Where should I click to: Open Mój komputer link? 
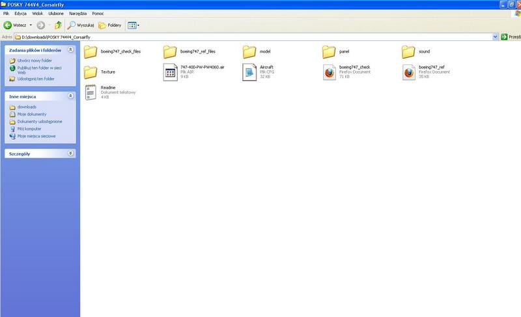pyautogui.click(x=29, y=129)
